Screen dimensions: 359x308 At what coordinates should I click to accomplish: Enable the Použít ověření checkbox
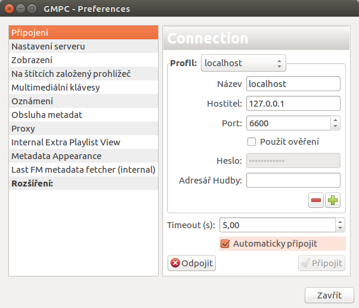tap(252, 142)
